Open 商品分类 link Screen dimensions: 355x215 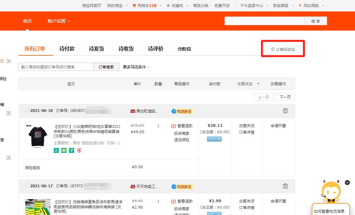(201, 5)
